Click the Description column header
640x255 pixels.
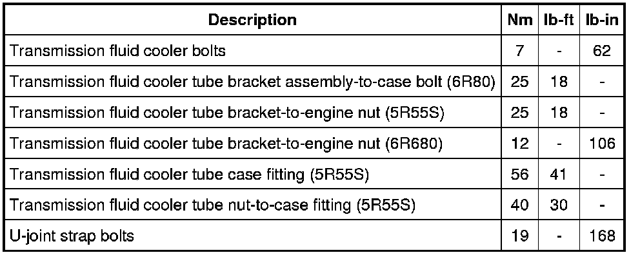point(253,20)
